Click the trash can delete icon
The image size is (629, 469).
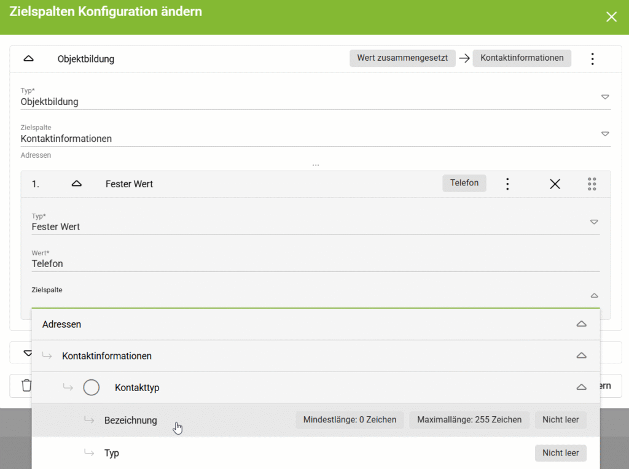click(26, 386)
